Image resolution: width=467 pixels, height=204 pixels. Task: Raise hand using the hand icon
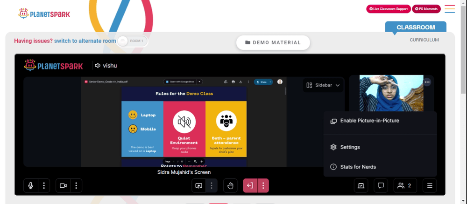pyautogui.click(x=230, y=185)
